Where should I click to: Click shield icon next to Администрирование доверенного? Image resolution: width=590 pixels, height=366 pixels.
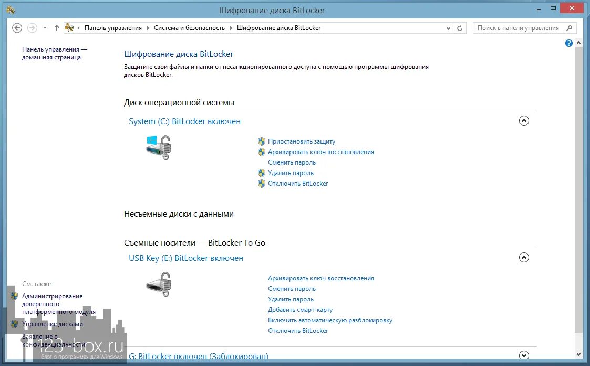(x=14, y=296)
